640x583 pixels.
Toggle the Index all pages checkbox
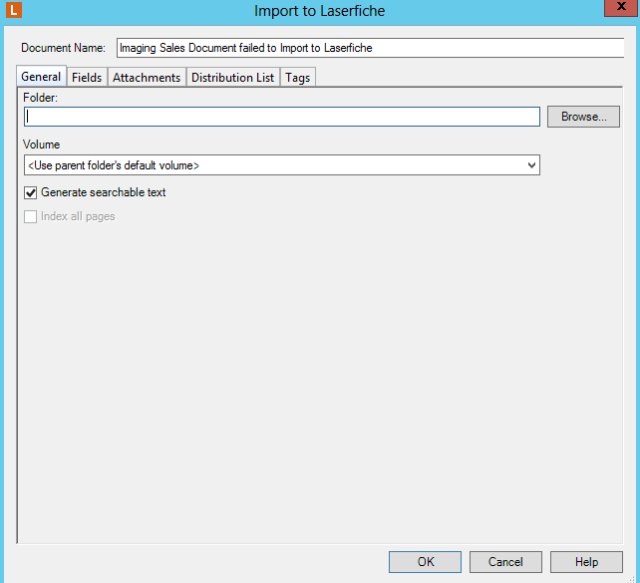(x=31, y=216)
